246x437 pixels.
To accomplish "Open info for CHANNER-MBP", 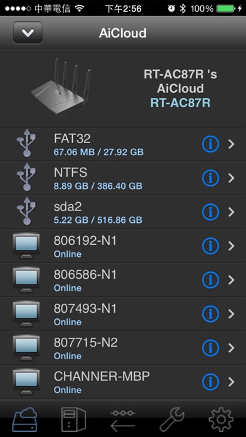I will click(x=210, y=382).
